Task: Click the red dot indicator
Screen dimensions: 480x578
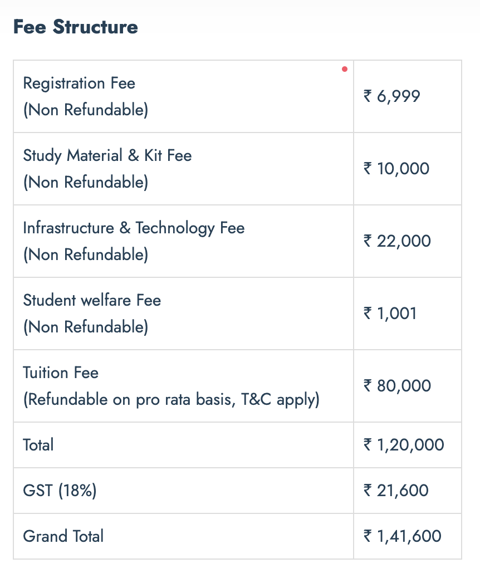Action: [344, 69]
